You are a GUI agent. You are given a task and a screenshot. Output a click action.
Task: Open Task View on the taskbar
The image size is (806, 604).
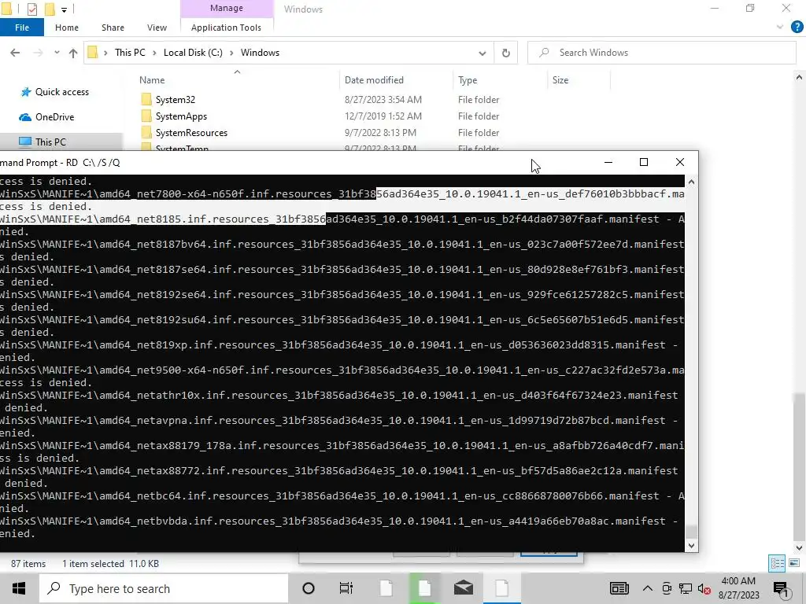[x=346, y=588]
